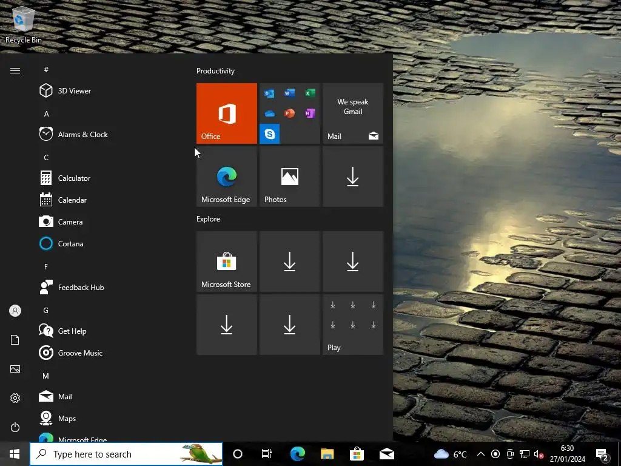Click the Meet Now camera tray icon
Viewport: 621px width, 466px height.
[x=510, y=454]
